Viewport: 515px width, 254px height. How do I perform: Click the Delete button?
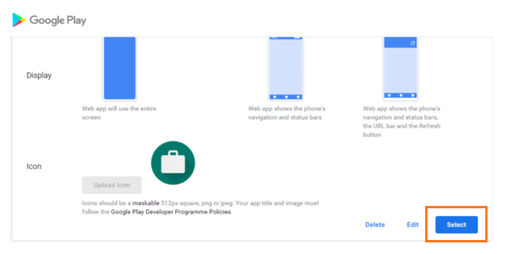(375, 225)
